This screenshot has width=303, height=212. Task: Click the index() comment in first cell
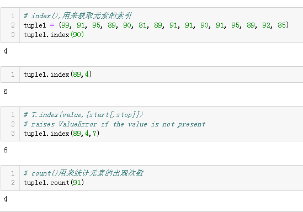pyautogui.click(x=78, y=16)
